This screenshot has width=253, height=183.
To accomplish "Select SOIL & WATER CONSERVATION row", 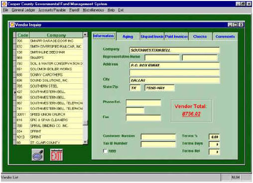I will [x=49, y=63].
